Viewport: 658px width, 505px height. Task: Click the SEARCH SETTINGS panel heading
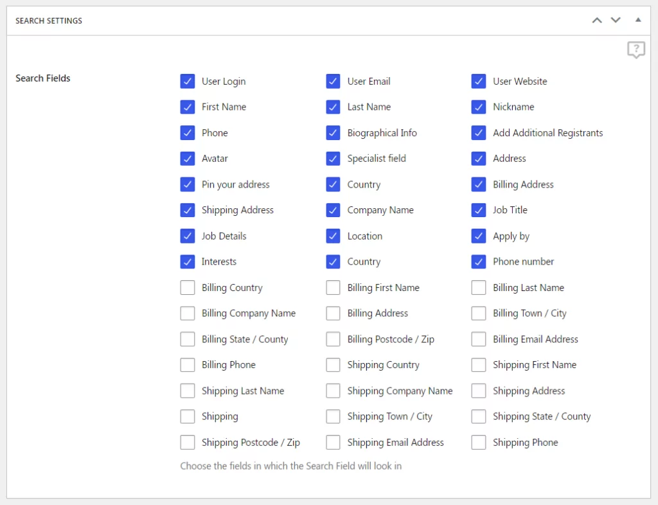pos(49,21)
